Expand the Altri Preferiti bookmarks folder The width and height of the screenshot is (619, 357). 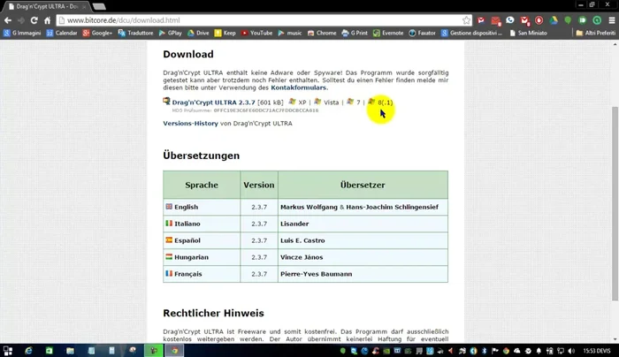pyautogui.click(x=596, y=33)
